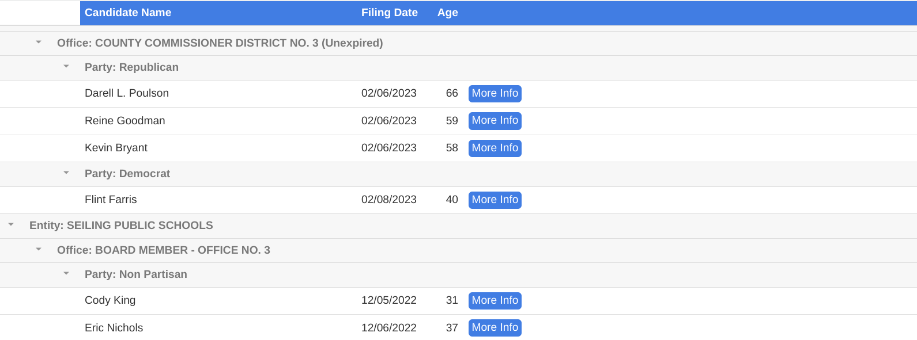View More Info for Flint Farris
Viewport: 917px width, 340px height.
495,200
